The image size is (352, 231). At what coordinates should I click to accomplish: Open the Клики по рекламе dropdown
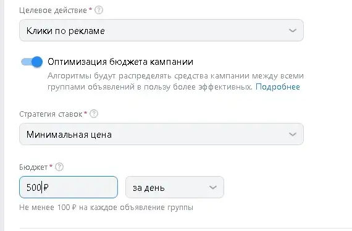coord(161,30)
